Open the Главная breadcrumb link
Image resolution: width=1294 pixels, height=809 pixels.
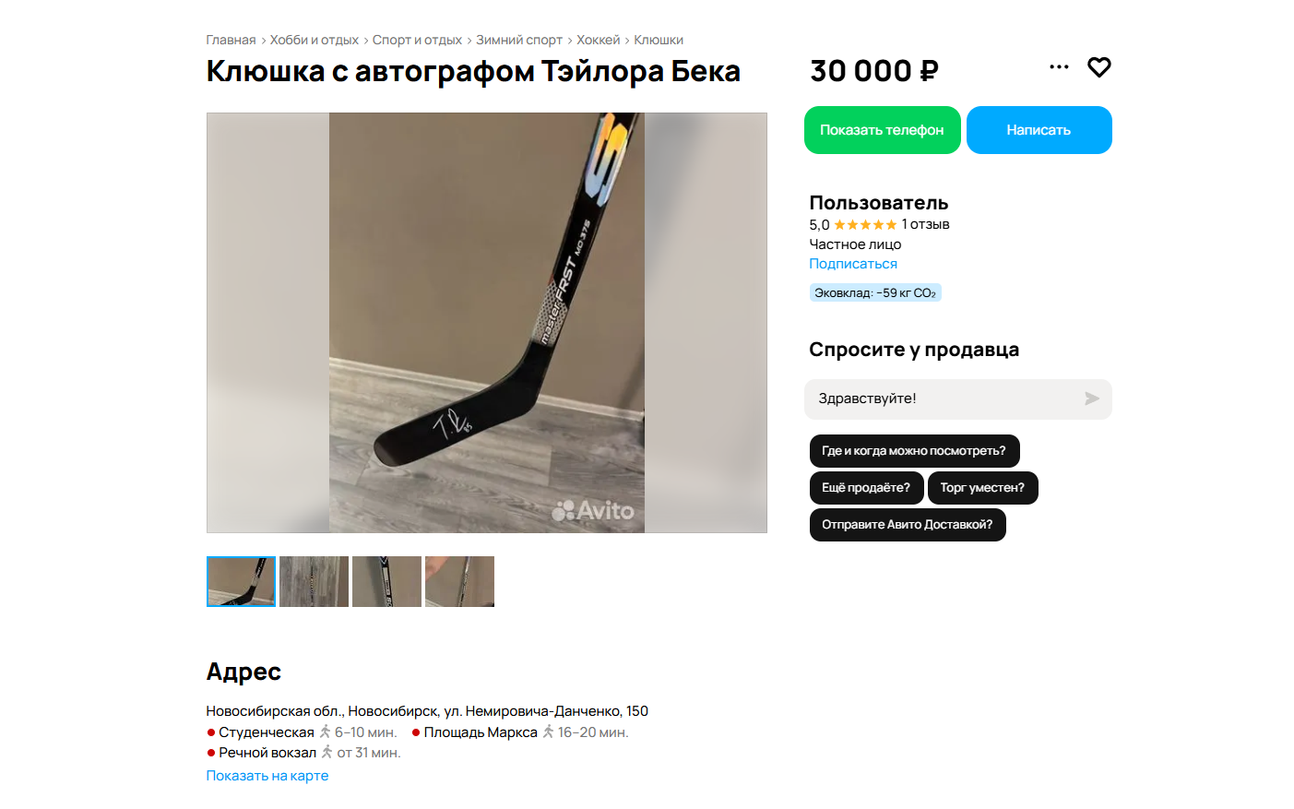click(x=231, y=40)
